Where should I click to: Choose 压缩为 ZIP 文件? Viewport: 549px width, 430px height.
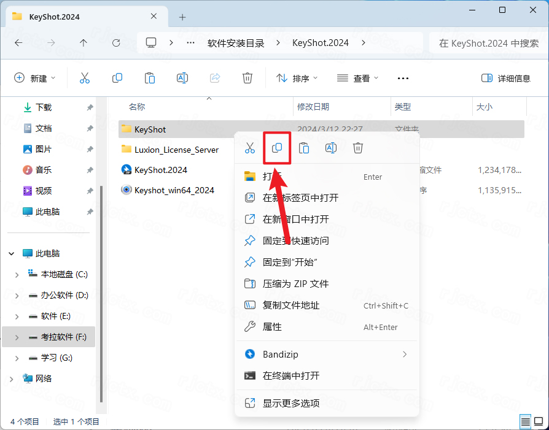(x=327, y=283)
